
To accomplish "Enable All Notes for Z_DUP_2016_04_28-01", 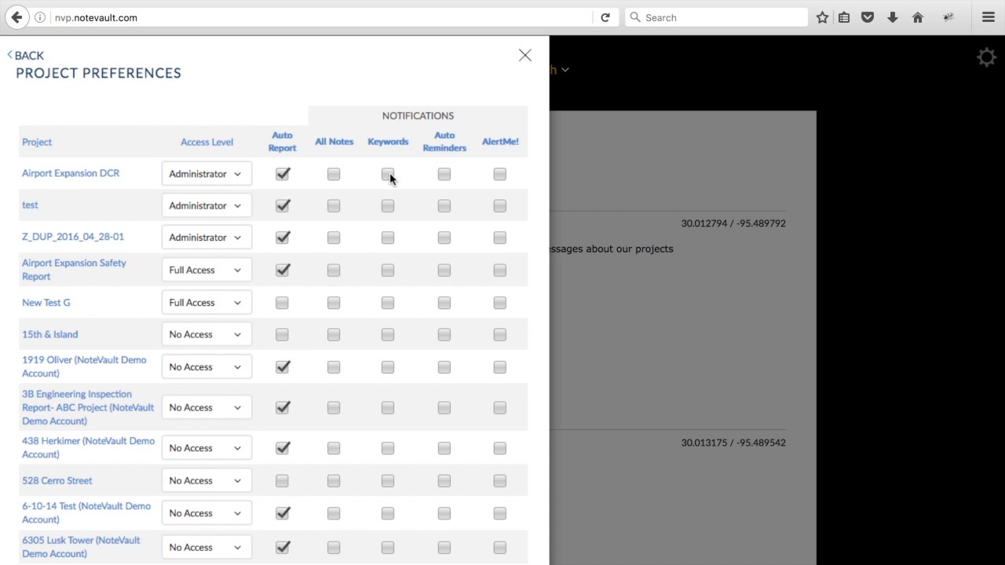I will click(x=334, y=238).
